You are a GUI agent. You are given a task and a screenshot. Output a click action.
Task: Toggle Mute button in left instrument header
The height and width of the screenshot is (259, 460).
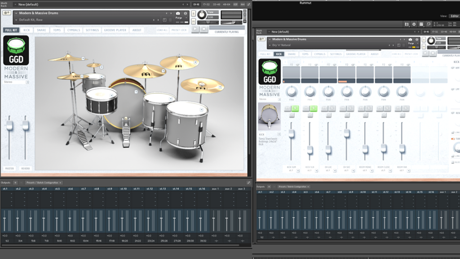point(193,21)
